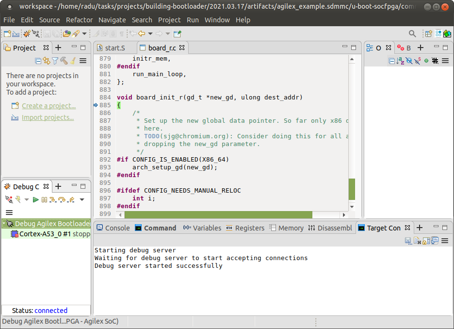Toggle alphabetical Sort in Outline view
This screenshot has height=329, width=454.
click(400, 61)
